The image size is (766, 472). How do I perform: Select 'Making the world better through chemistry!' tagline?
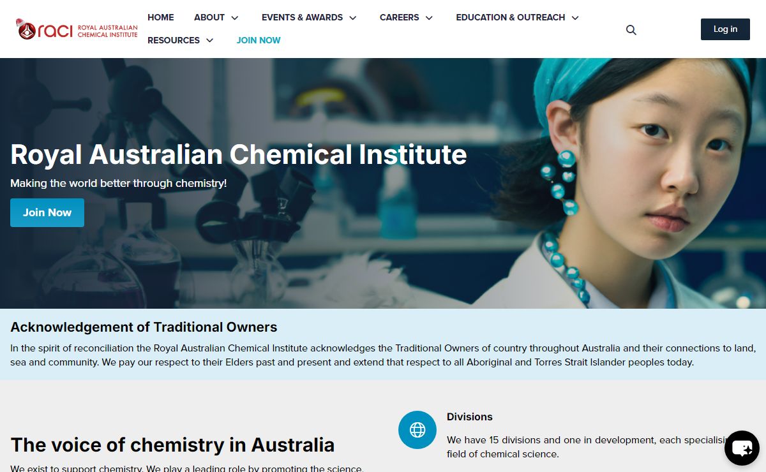tap(119, 183)
